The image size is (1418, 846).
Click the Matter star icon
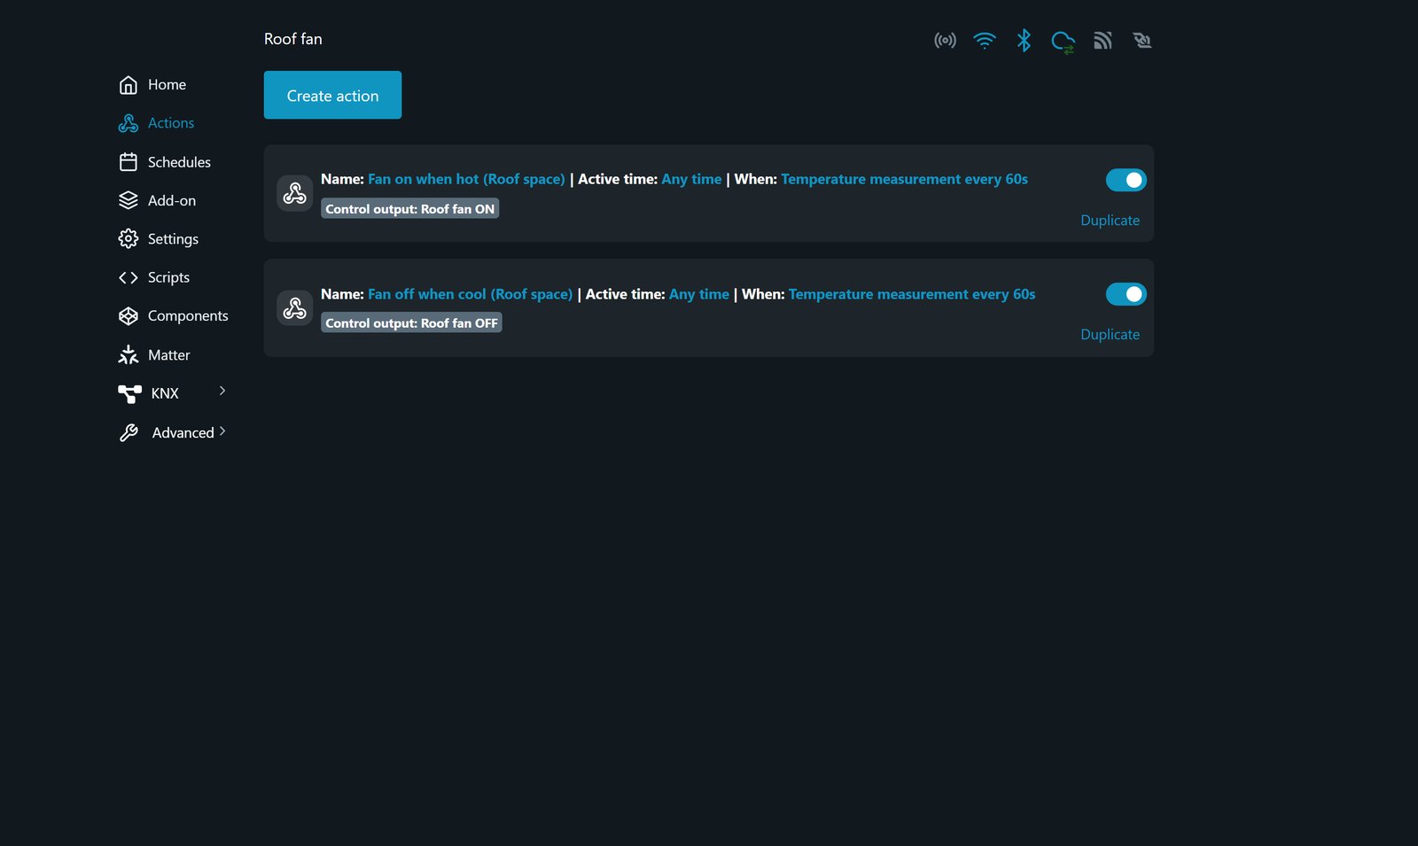point(129,355)
